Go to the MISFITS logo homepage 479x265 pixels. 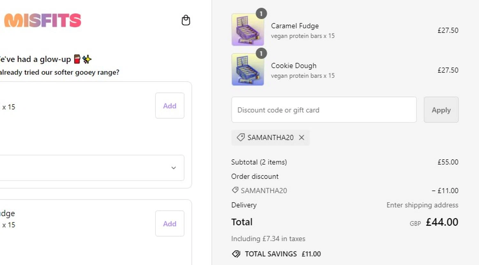pyautogui.click(x=42, y=20)
